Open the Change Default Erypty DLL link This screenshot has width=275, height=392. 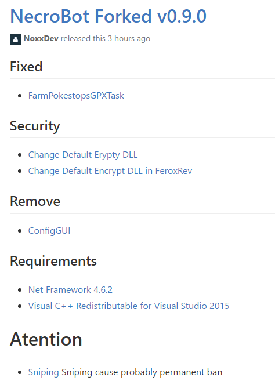pos(83,155)
